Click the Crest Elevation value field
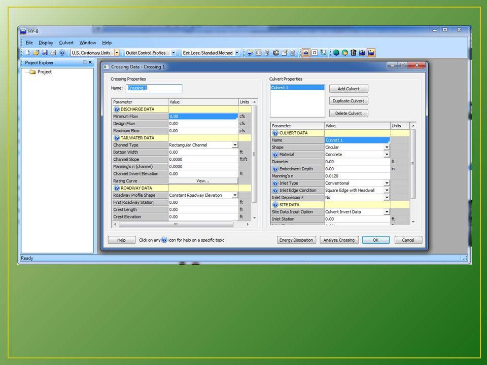 pyautogui.click(x=203, y=217)
